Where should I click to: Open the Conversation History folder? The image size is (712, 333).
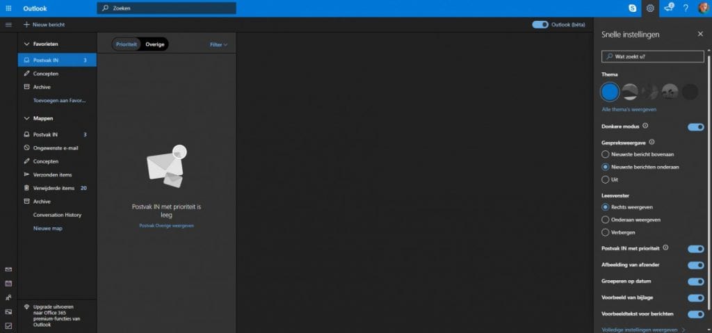[57, 215]
